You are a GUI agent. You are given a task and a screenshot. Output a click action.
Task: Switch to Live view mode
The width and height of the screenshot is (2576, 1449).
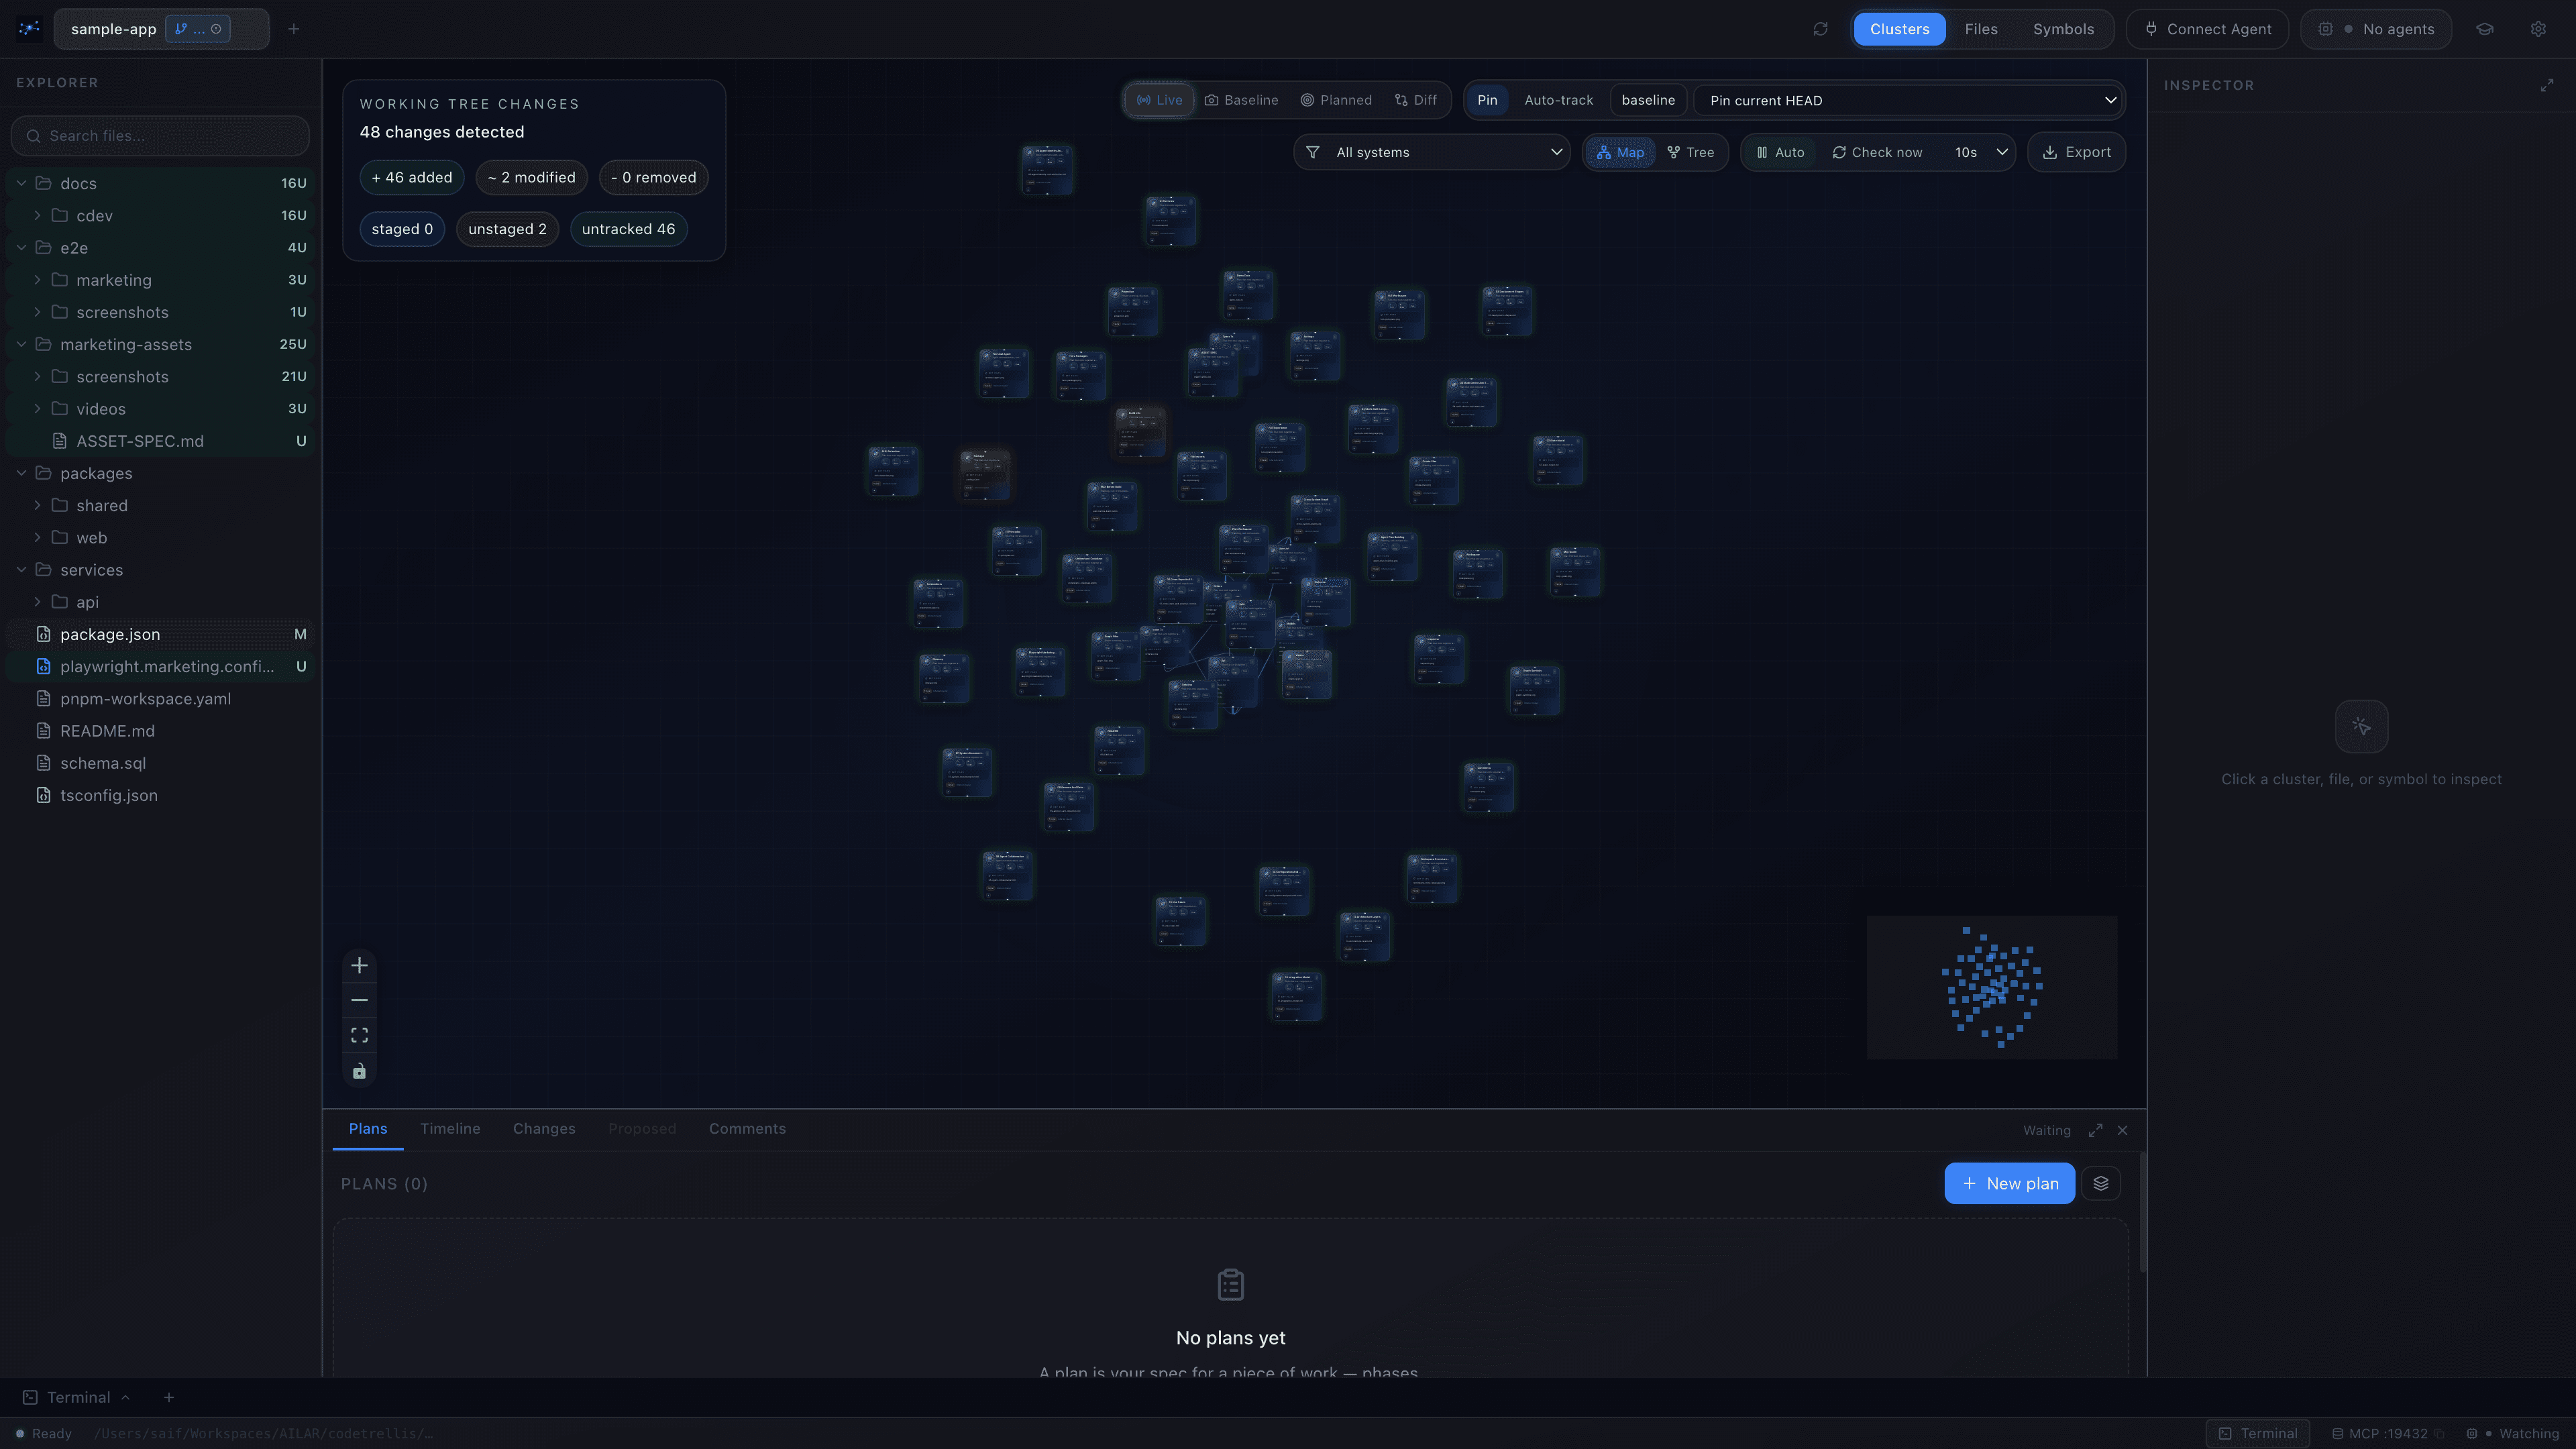(1159, 100)
